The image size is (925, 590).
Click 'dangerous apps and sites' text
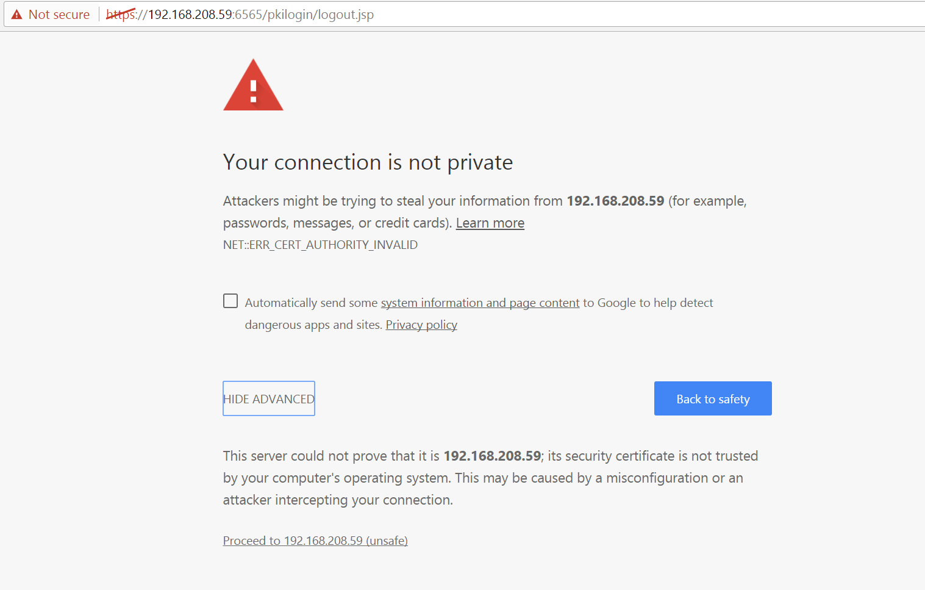313,325
